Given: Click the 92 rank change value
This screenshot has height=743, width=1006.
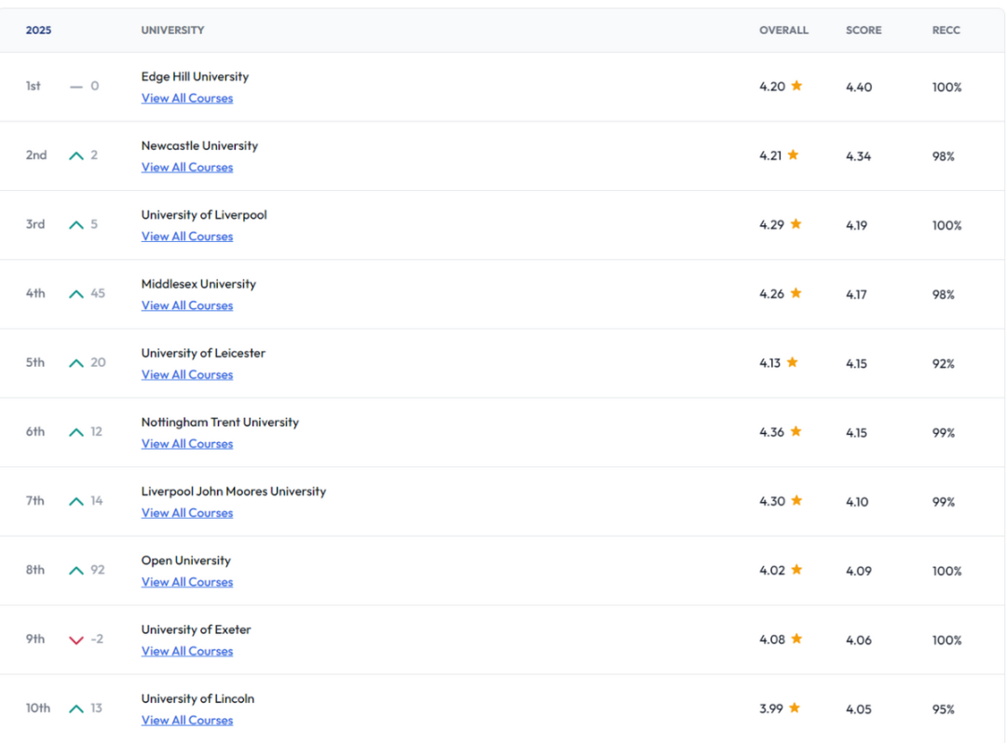Looking at the screenshot, I should (98, 570).
